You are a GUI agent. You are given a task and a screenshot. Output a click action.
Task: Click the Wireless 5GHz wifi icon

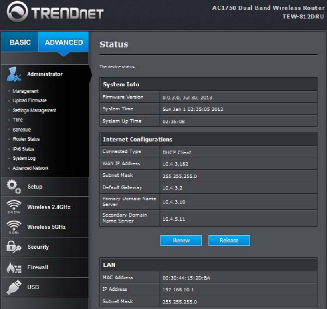point(14,227)
